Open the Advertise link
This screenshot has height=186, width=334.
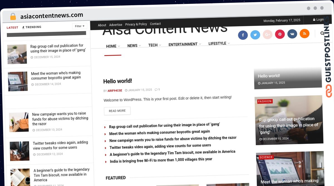pyautogui.click(x=116, y=25)
